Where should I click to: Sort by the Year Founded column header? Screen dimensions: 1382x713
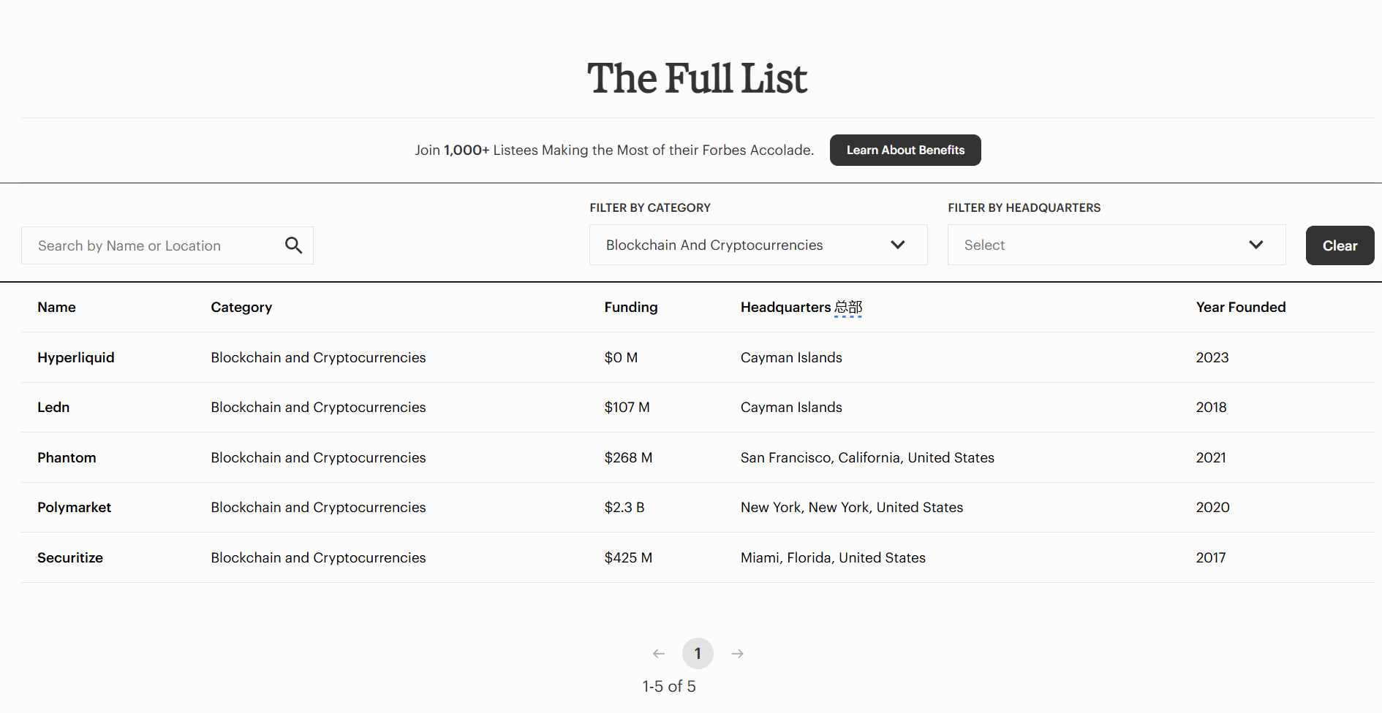[1240, 308]
